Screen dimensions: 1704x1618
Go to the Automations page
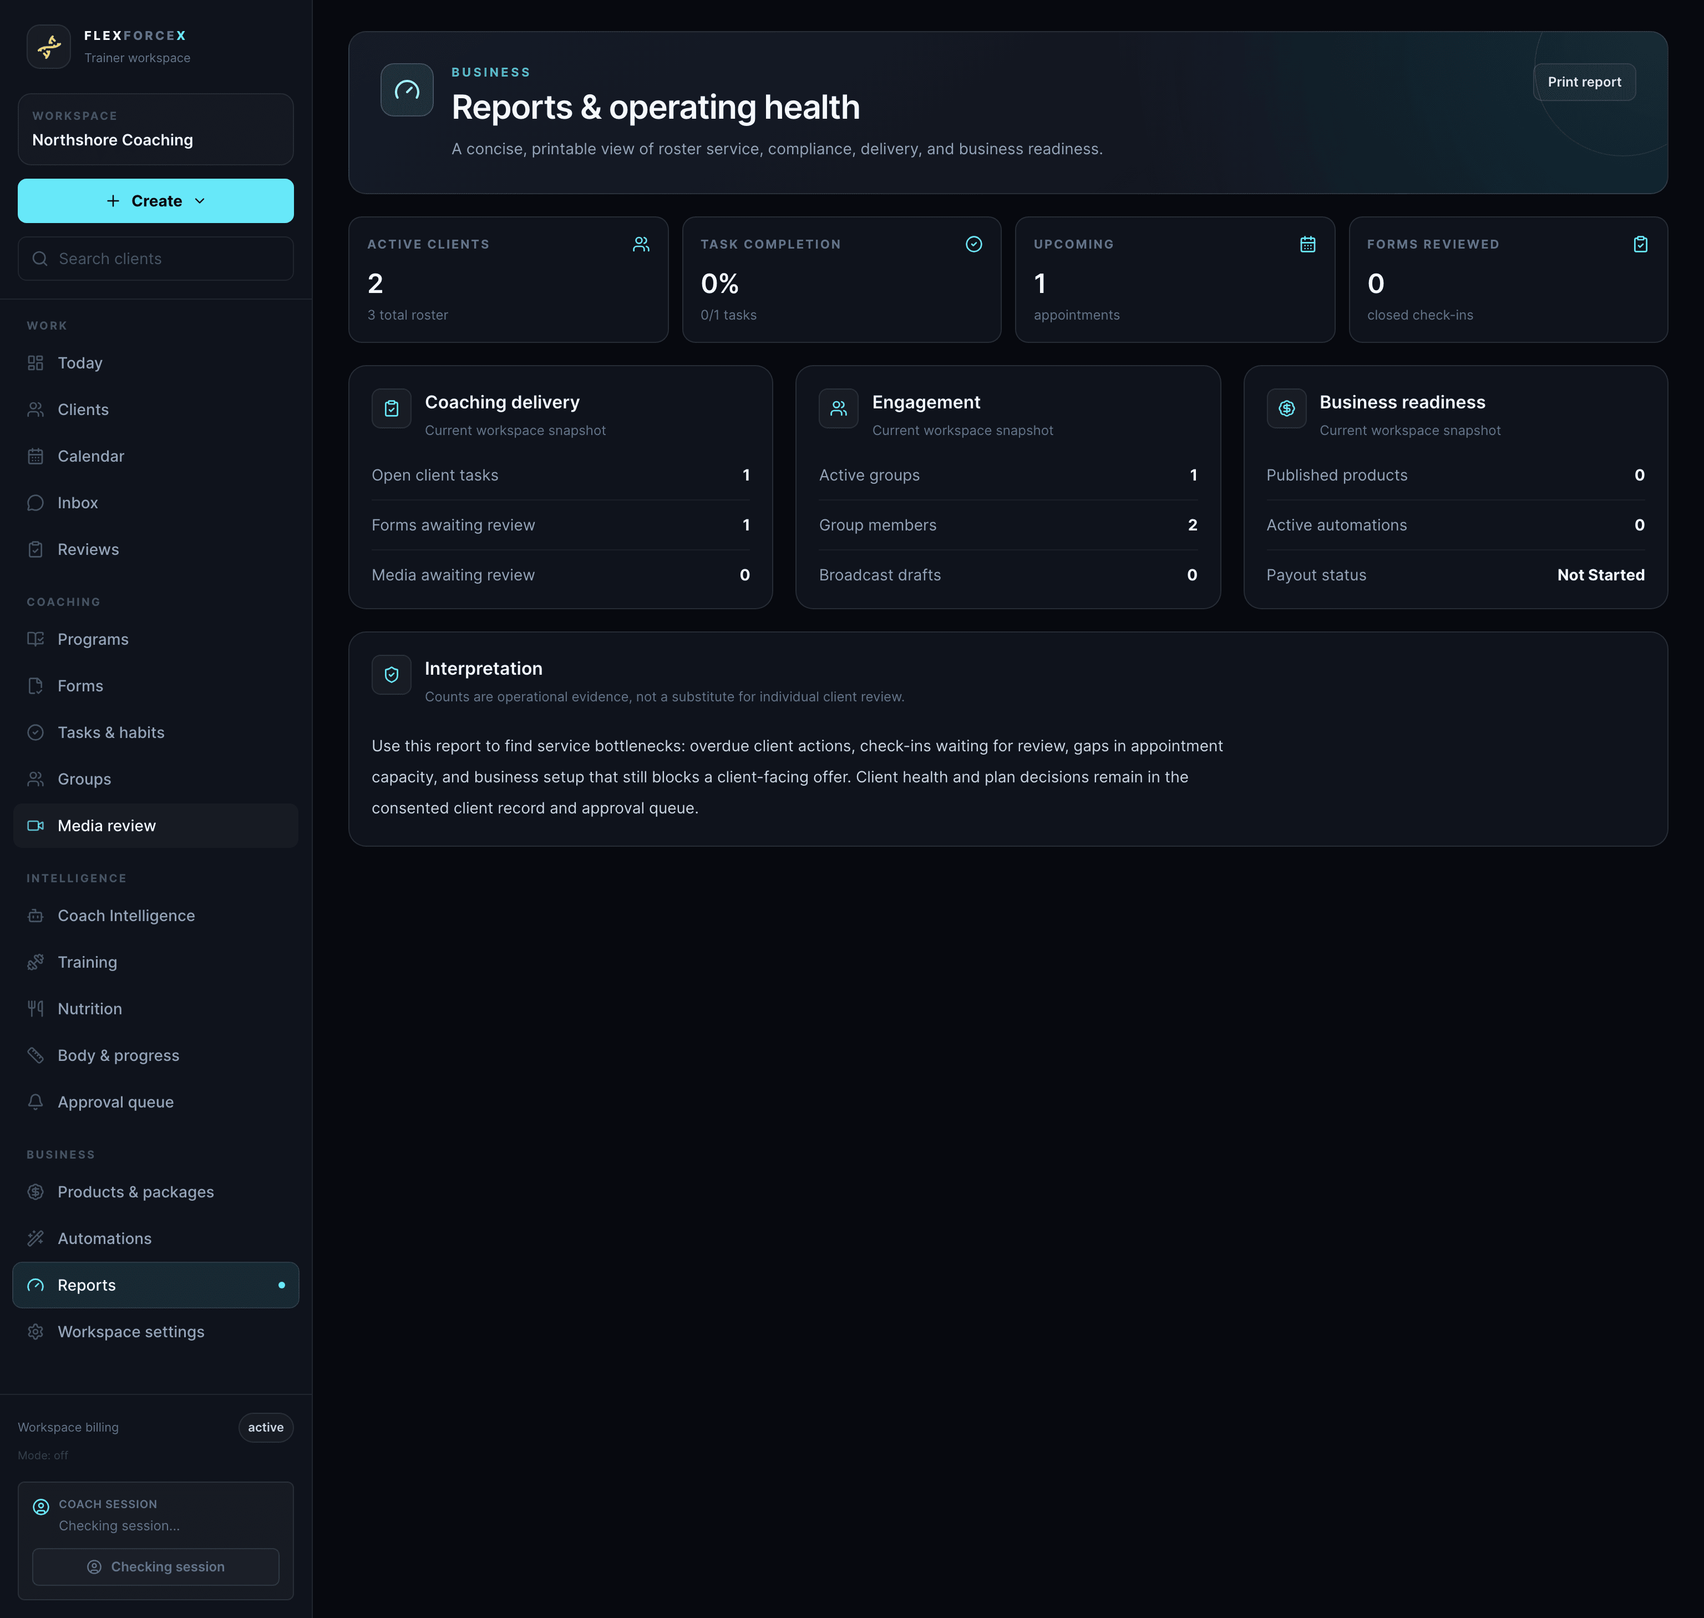tap(155, 1238)
